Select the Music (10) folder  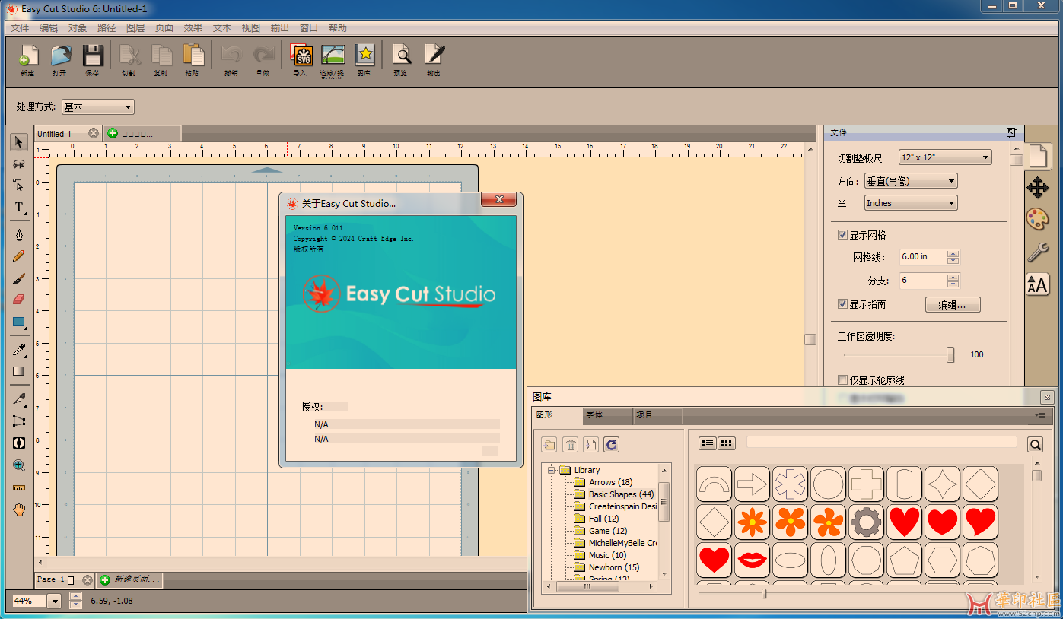click(x=607, y=555)
